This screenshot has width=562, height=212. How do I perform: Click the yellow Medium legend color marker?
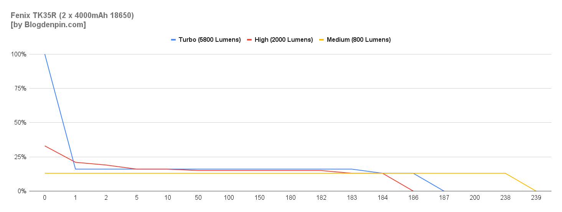tap(321, 39)
